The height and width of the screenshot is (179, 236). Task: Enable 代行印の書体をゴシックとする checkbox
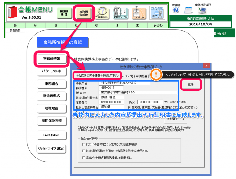click(x=84, y=144)
